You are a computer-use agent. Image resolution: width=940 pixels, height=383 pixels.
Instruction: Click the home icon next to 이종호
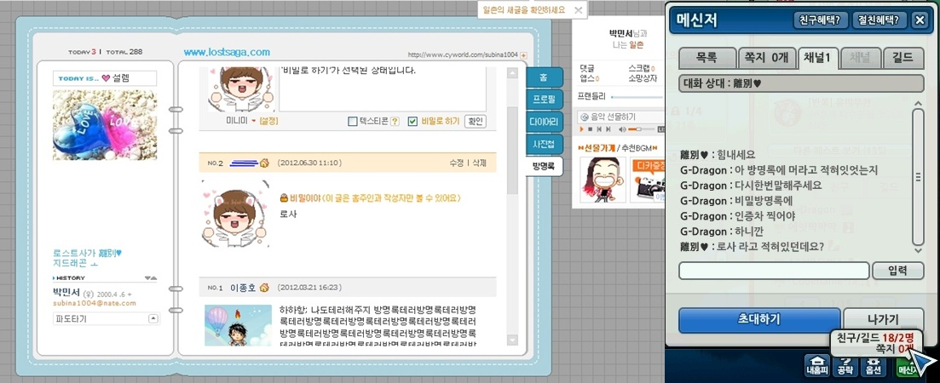point(264,288)
